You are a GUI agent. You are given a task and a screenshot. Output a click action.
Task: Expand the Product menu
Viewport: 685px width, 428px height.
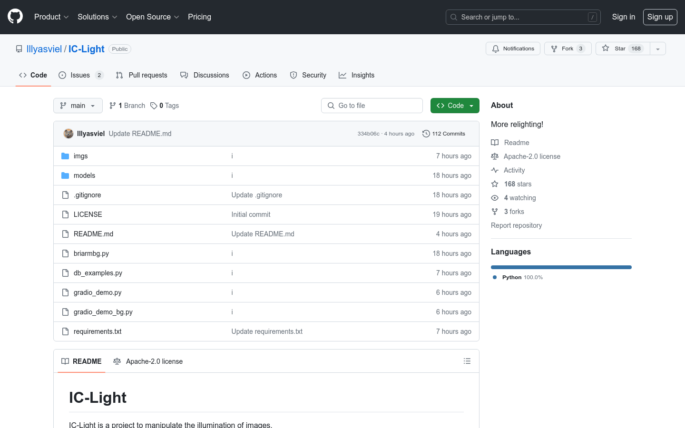point(51,17)
